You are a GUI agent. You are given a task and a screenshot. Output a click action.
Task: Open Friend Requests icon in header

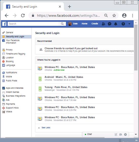click(103, 24)
